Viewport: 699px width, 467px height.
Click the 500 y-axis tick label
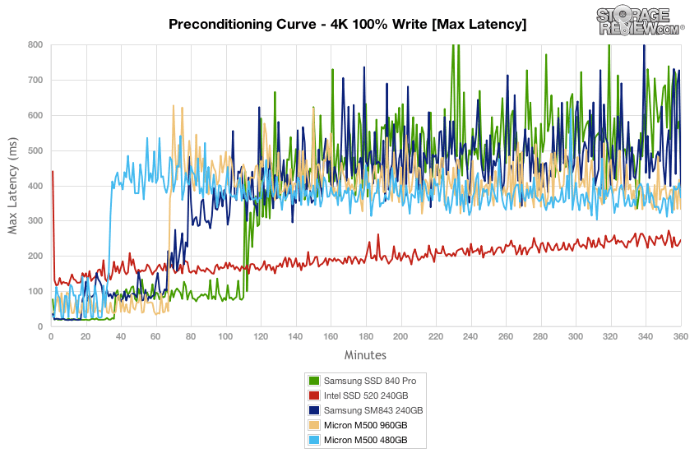[x=35, y=150]
